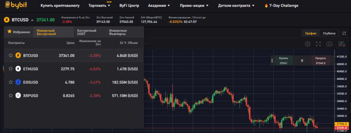The width and height of the screenshot is (351, 133).
Task: Click the EOSUSD change -3.47%
Action: coord(94,82)
